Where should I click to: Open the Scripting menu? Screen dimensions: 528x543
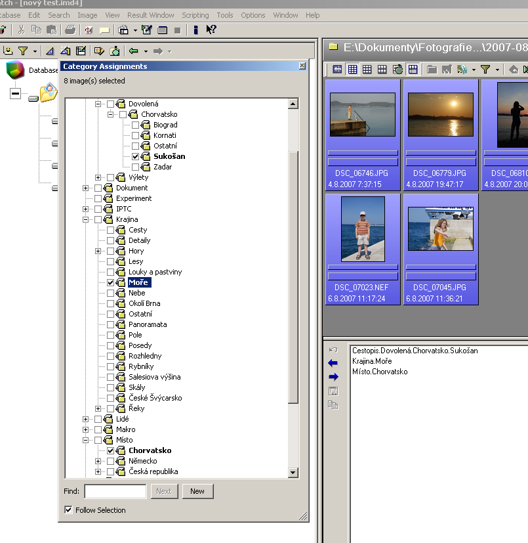[195, 15]
